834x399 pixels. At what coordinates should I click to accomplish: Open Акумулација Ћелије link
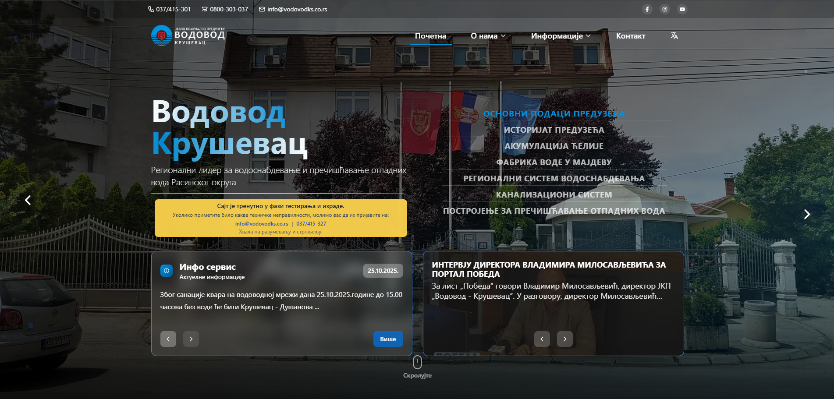(x=554, y=146)
